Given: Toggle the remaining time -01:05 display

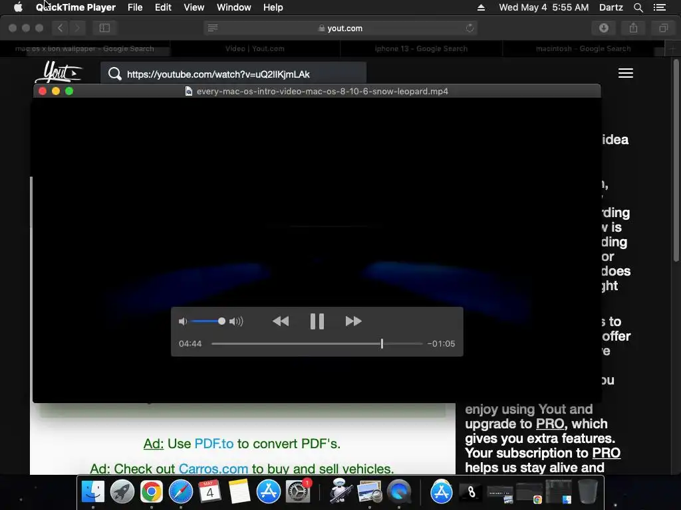Looking at the screenshot, I should coord(442,343).
